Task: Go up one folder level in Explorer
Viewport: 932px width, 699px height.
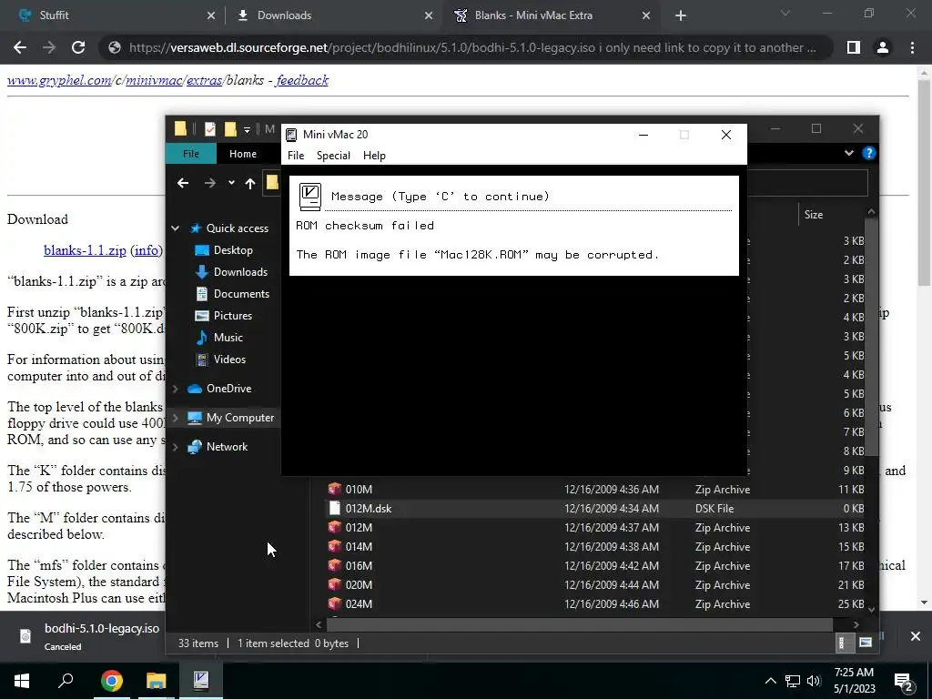Action: point(250,183)
